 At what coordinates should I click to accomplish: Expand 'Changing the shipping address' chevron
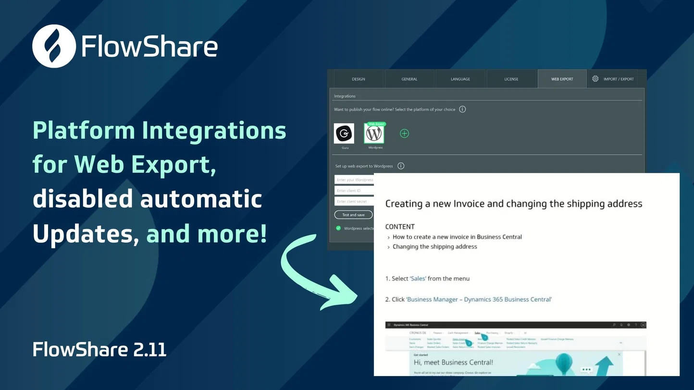tap(388, 247)
